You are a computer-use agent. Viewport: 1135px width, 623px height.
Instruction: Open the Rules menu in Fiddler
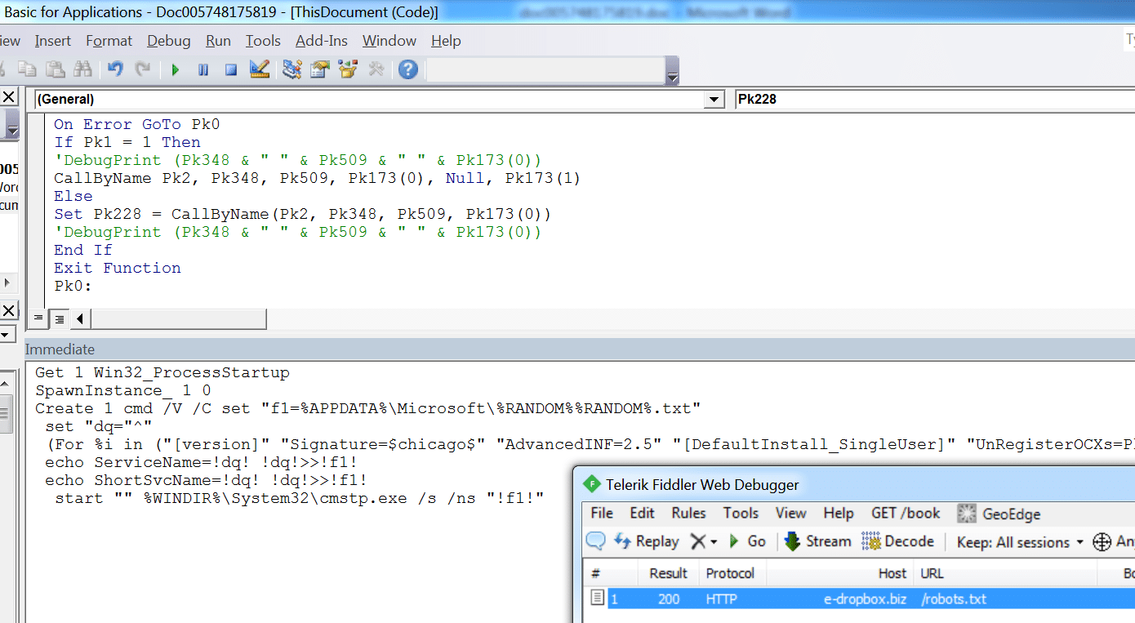(688, 513)
